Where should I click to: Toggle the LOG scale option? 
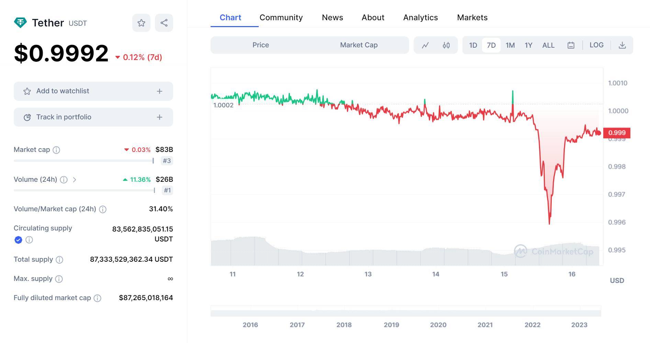pyautogui.click(x=596, y=45)
